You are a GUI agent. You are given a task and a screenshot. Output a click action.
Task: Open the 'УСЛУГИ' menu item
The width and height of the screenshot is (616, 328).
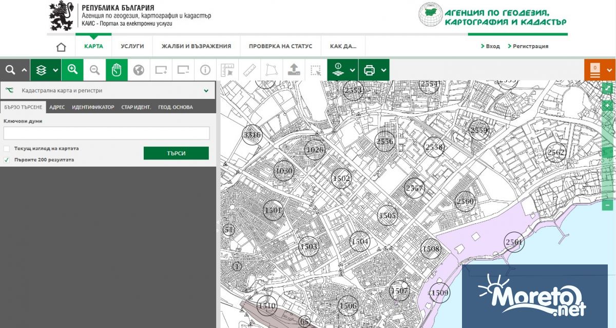[132, 46]
